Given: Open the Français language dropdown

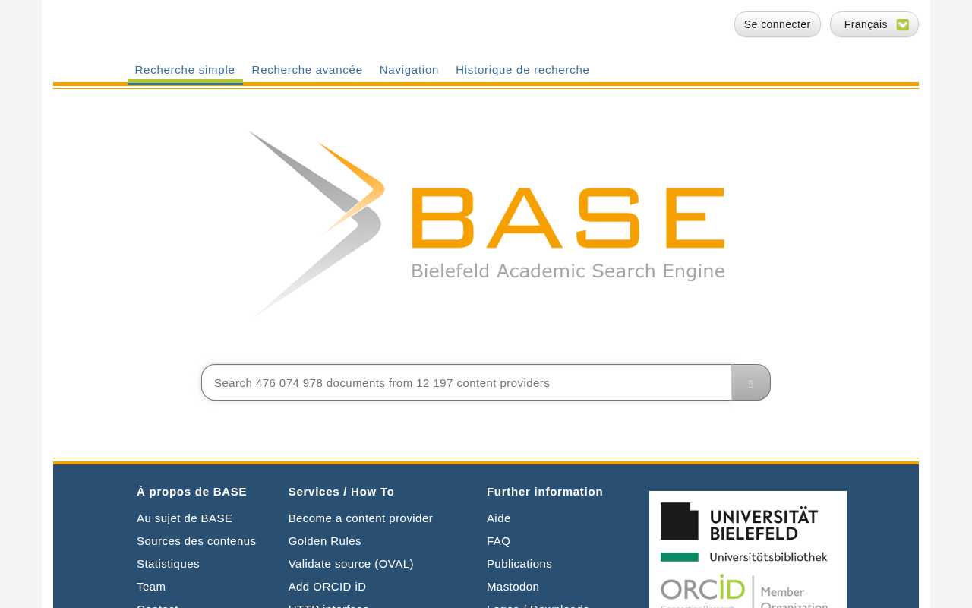Looking at the screenshot, I should coord(873,24).
